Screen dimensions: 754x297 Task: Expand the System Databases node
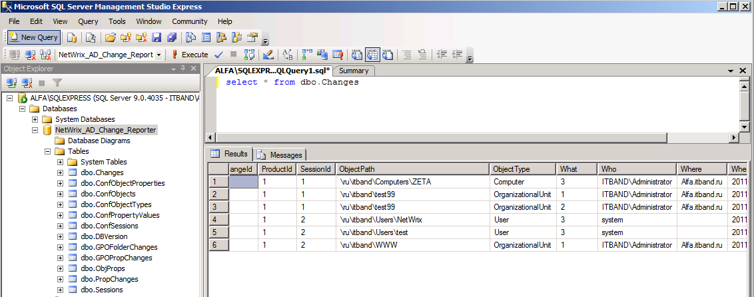[x=35, y=119]
